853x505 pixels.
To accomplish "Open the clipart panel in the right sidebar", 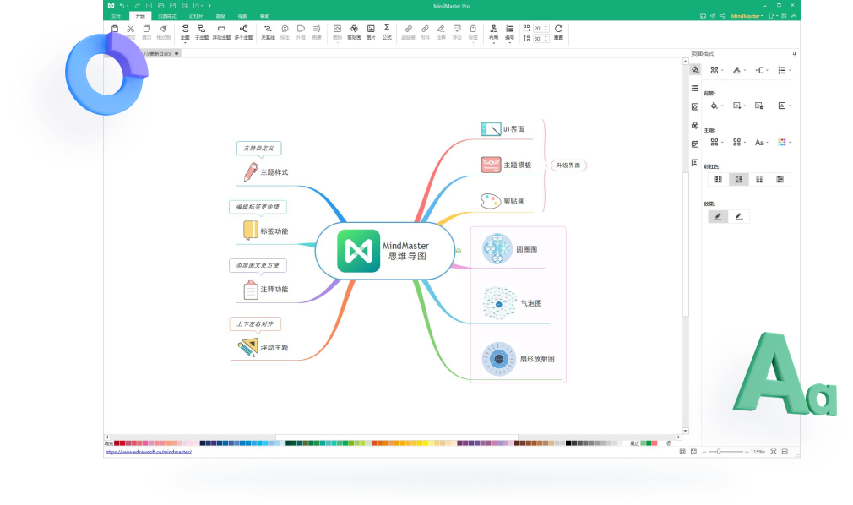I will pos(695,125).
